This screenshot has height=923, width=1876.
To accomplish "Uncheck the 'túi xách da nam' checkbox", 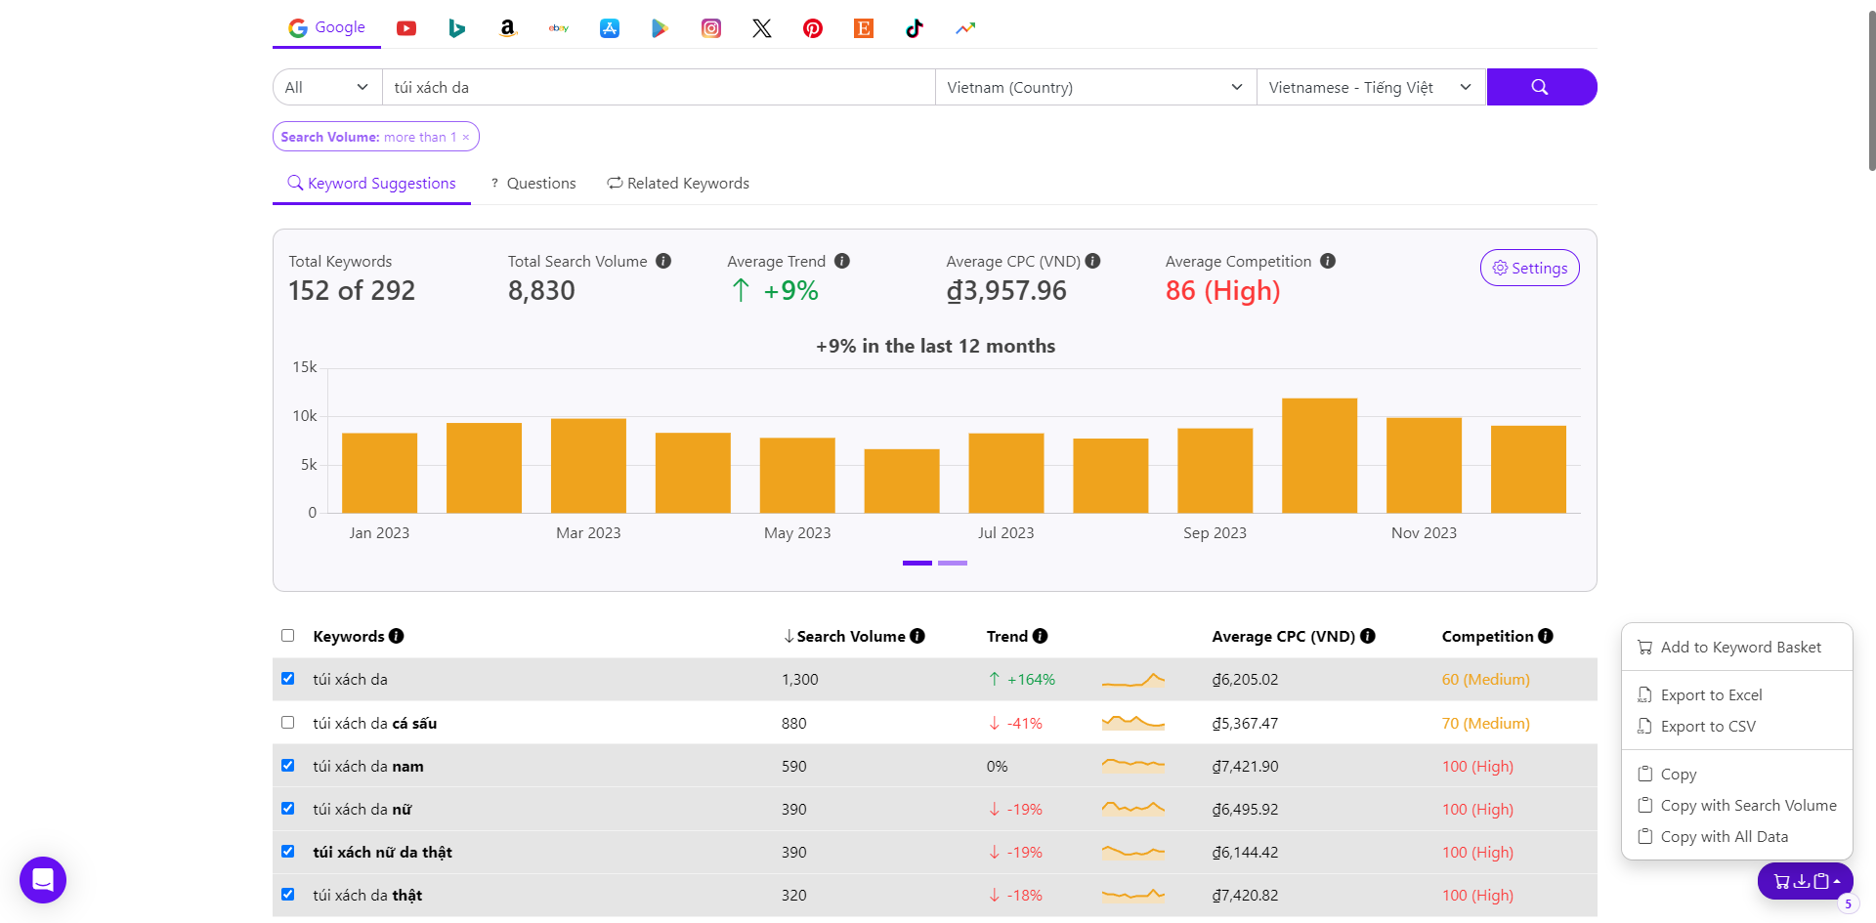I will point(287,766).
